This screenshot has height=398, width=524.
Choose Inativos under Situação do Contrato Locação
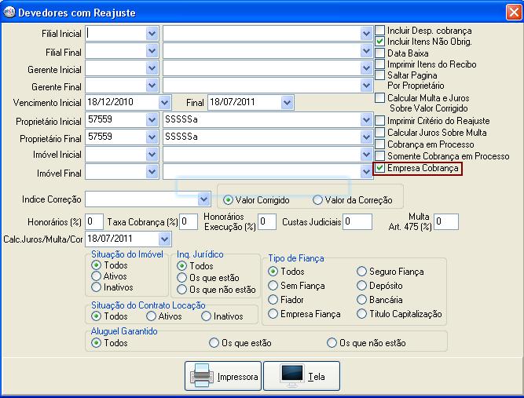point(207,316)
